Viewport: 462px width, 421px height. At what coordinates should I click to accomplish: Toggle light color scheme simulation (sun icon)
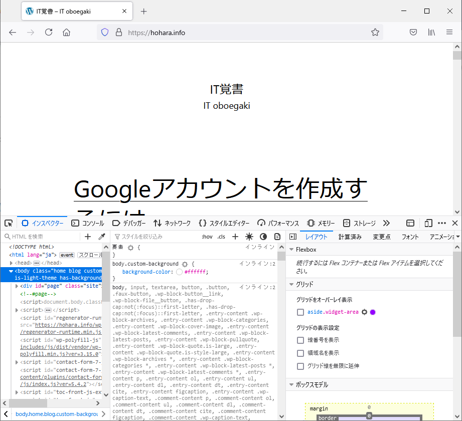pos(249,237)
